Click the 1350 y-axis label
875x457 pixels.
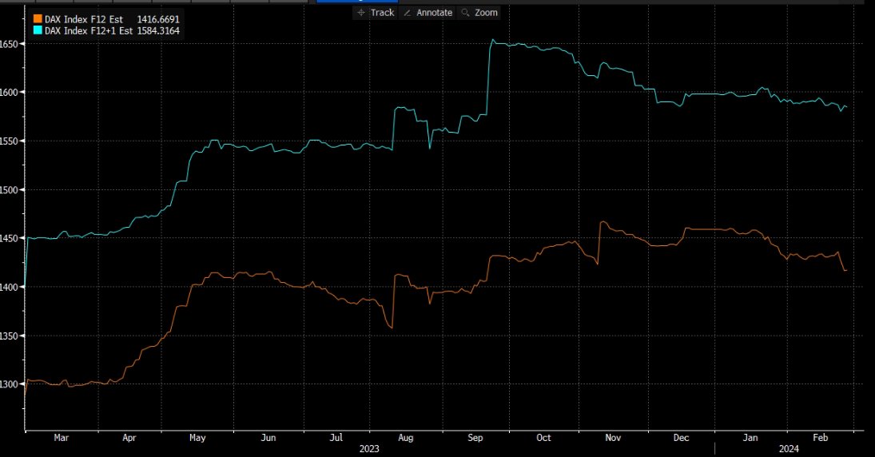(x=10, y=336)
